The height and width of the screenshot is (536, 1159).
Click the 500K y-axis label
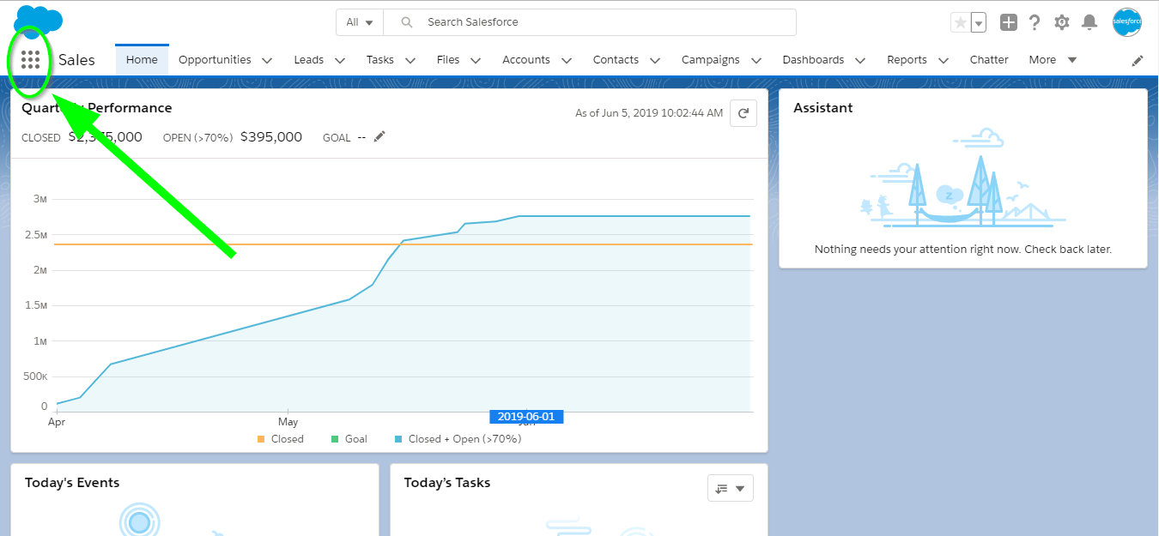[35, 376]
